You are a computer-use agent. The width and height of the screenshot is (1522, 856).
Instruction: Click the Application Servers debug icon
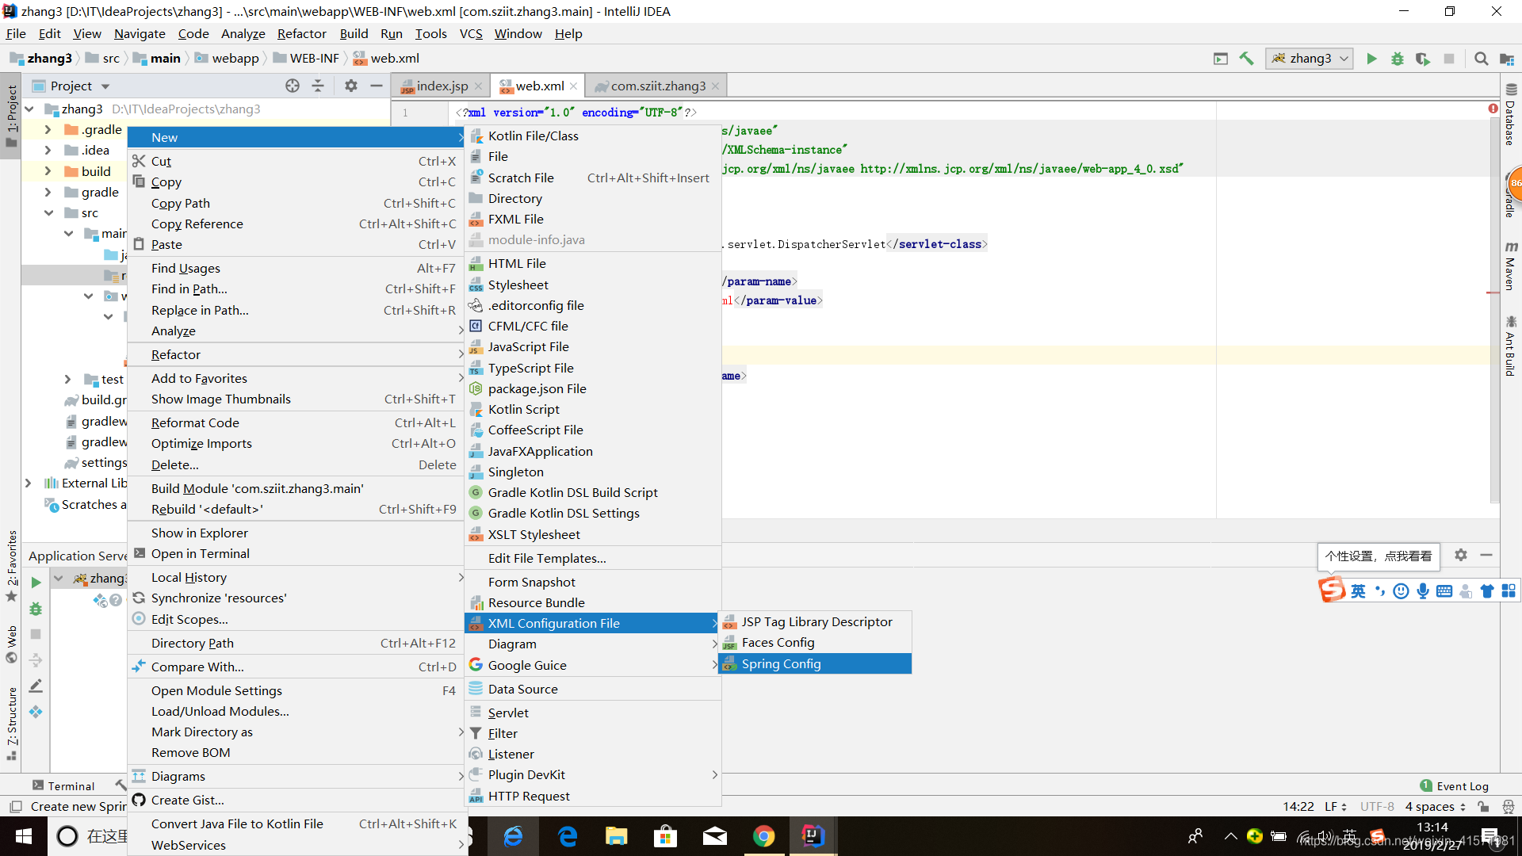pyautogui.click(x=36, y=609)
